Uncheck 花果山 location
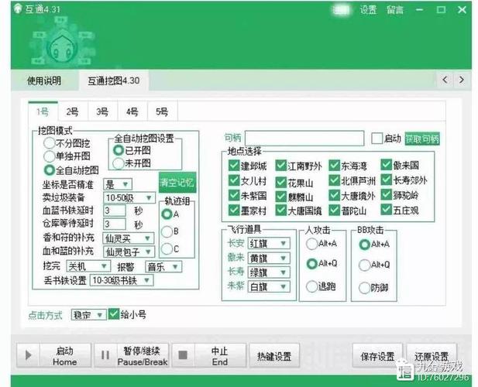The image size is (478, 387). (280, 182)
